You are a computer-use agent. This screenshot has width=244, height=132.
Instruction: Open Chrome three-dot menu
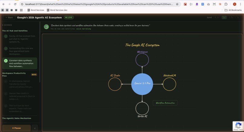click(240, 4)
